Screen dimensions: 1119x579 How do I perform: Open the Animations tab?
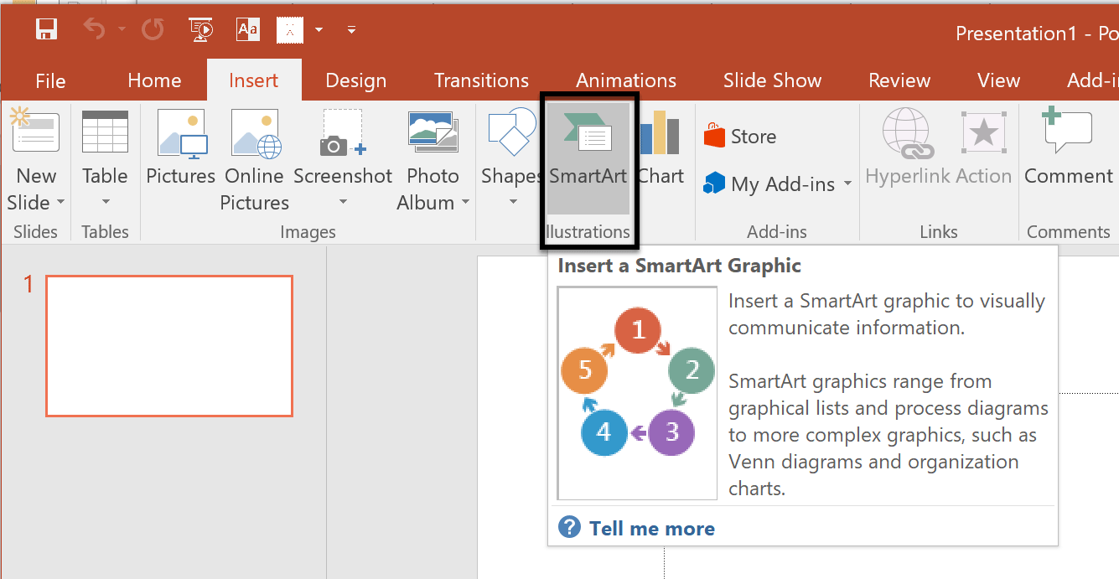coord(625,80)
